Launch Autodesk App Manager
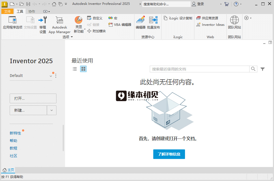Screen dimensions: 274x181 coord(59,24)
